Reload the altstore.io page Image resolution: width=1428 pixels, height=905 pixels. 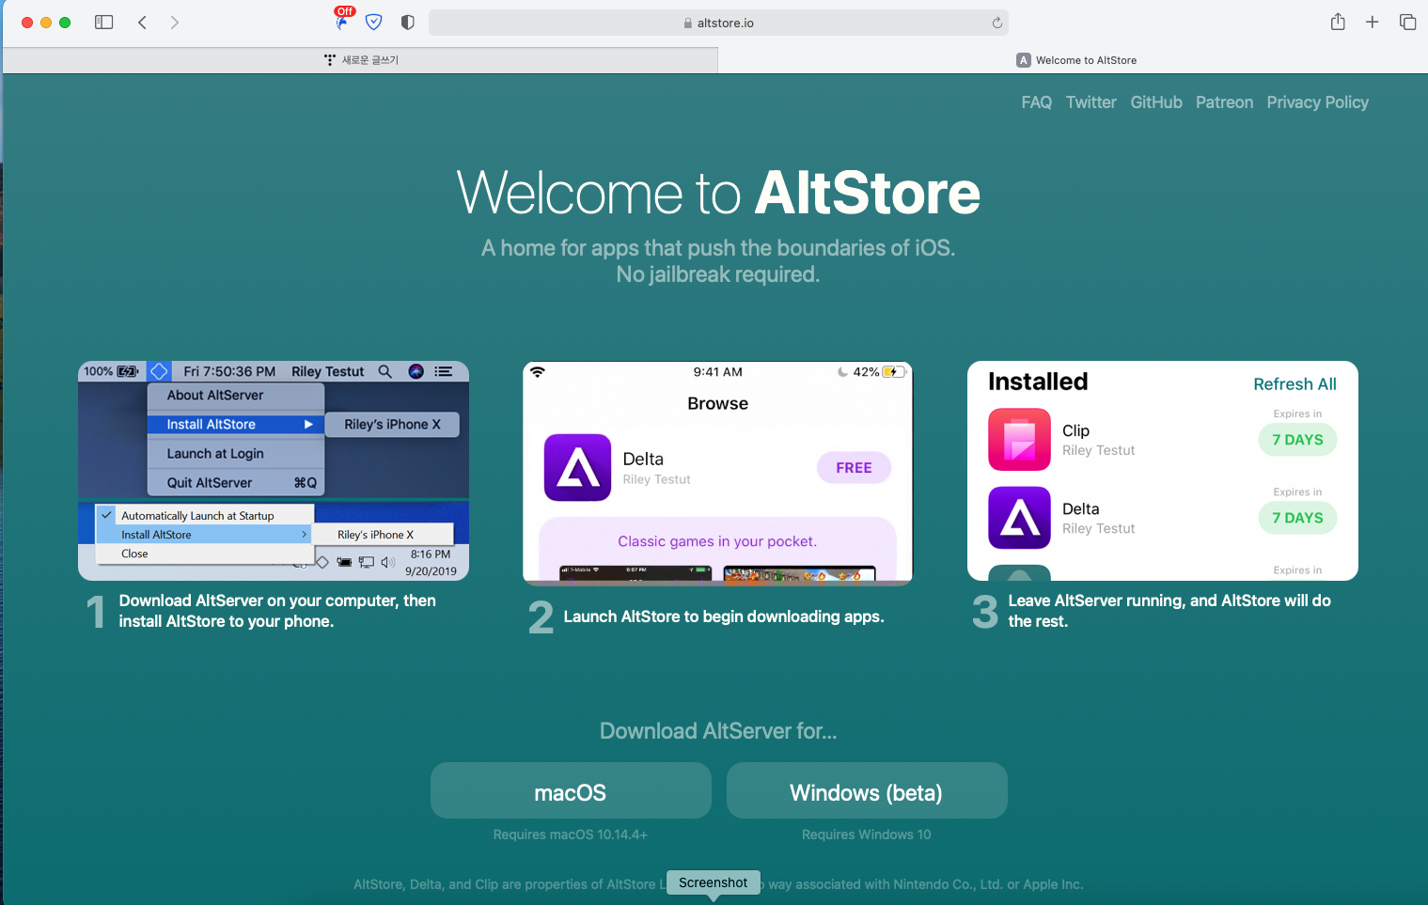pyautogui.click(x=997, y=23)
